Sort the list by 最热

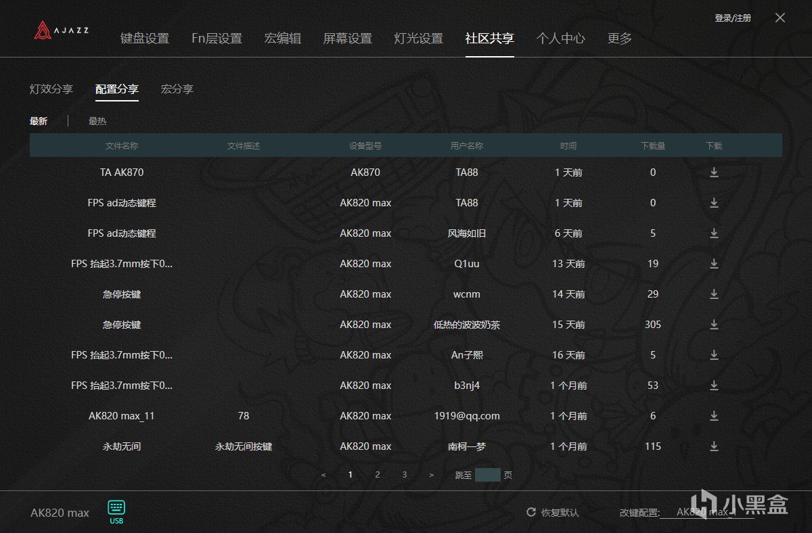point(97,121)
